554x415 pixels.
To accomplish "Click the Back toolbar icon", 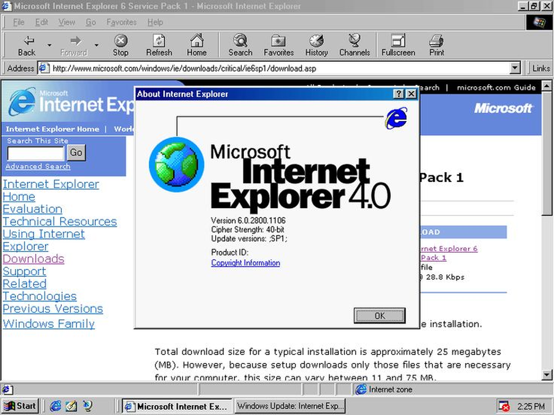I will [27, 41].
